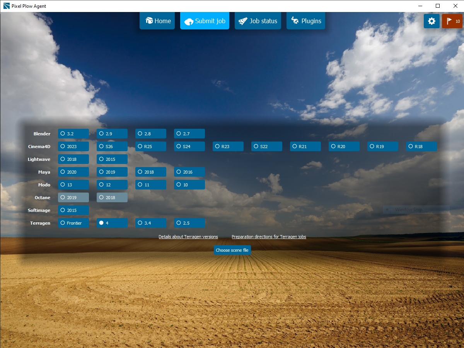Pick Terragen version 3.4
This screenshot has height=348, width=464.
[151, 223]
